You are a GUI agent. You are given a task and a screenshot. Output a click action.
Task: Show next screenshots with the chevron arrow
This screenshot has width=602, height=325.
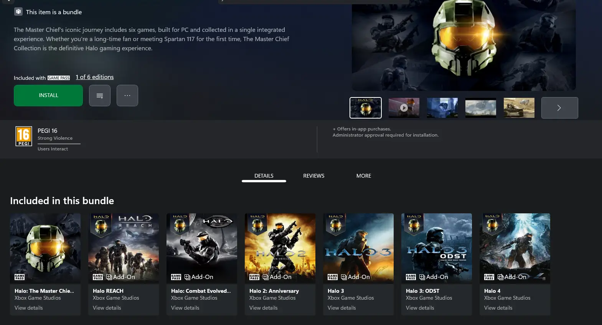[x=560, y=108]
